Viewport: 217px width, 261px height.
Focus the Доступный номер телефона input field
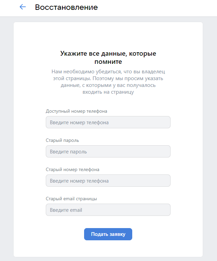click(x=108, y=122)
